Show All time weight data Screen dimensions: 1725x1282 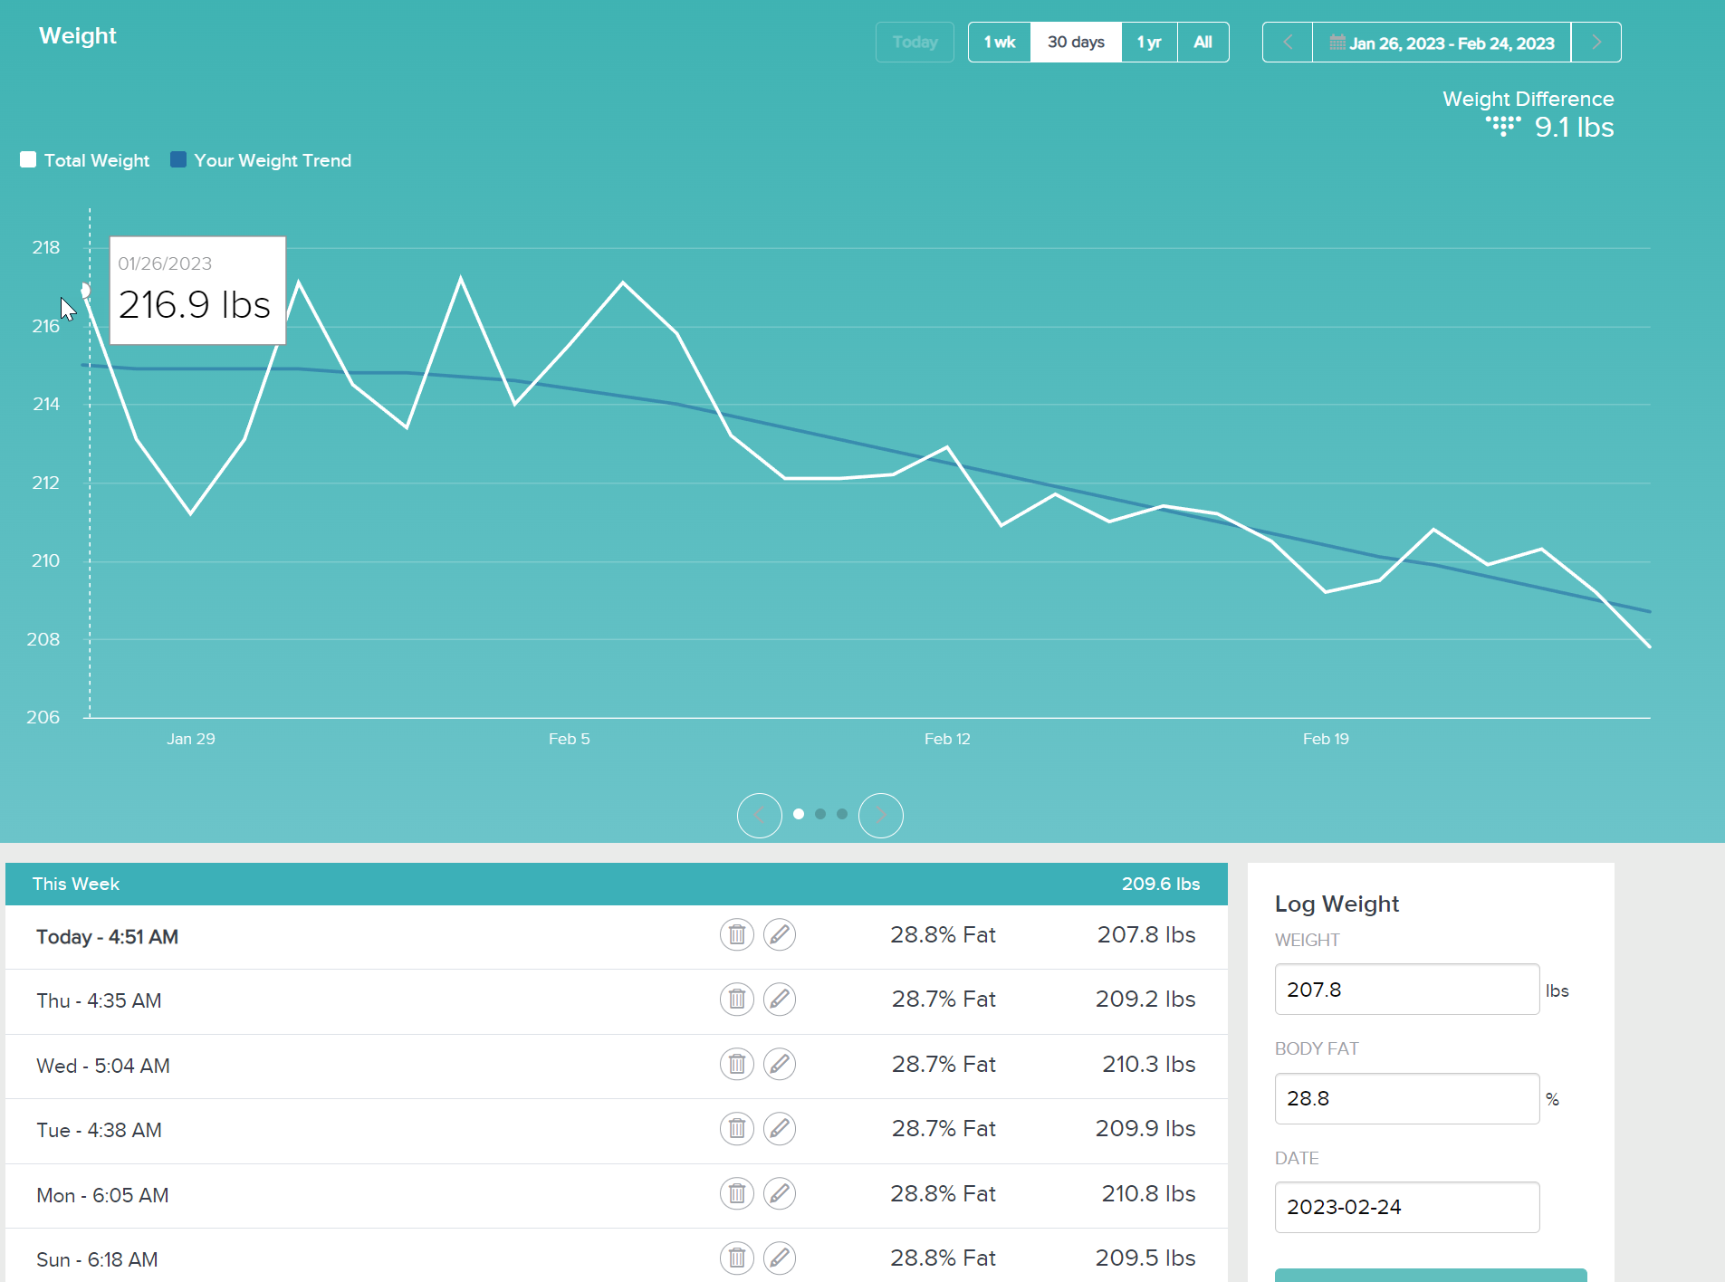[x=1203, y=43]
